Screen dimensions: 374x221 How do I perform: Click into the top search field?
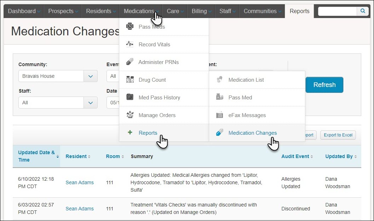click(337, 11)
